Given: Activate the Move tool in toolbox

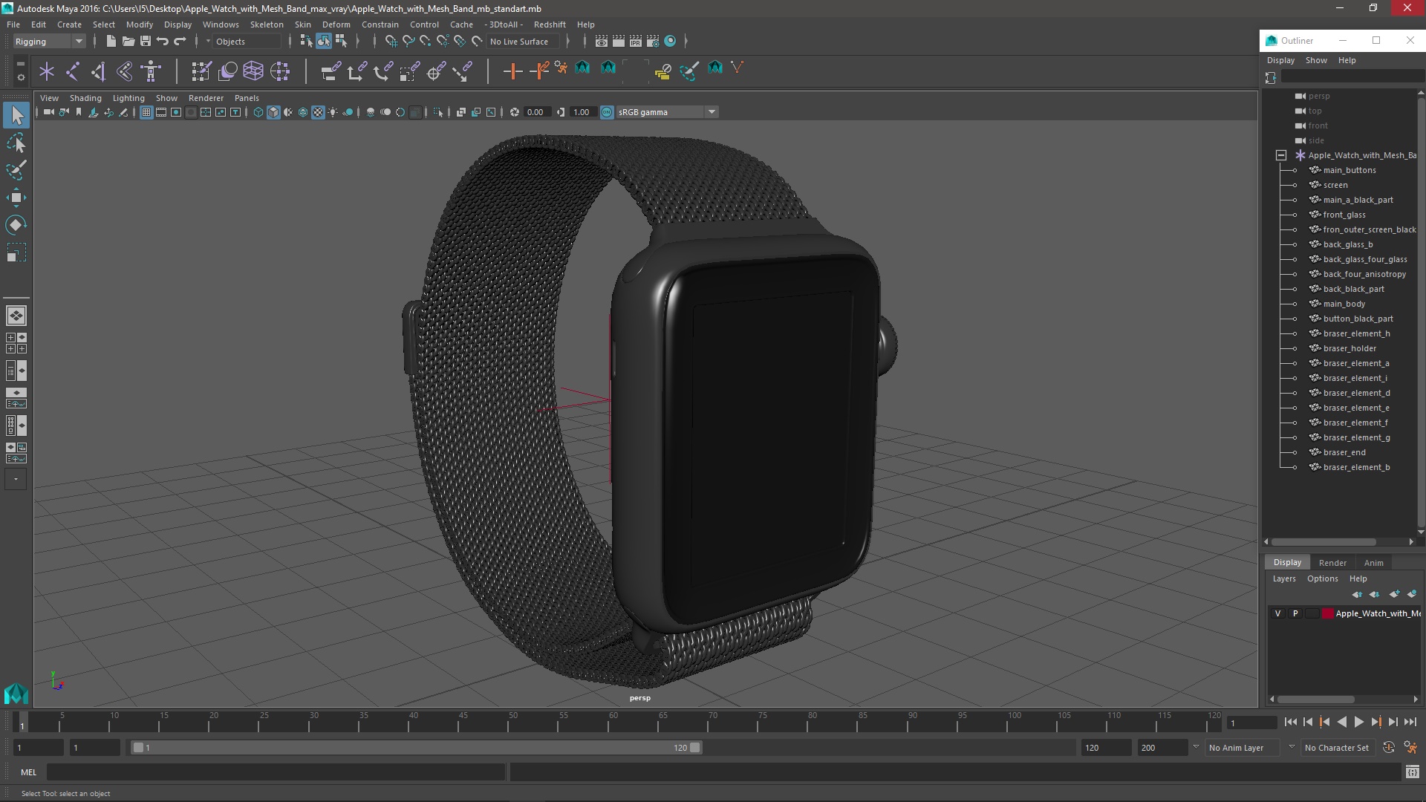Looking at the screenshot, I should (x=16, y=198).
